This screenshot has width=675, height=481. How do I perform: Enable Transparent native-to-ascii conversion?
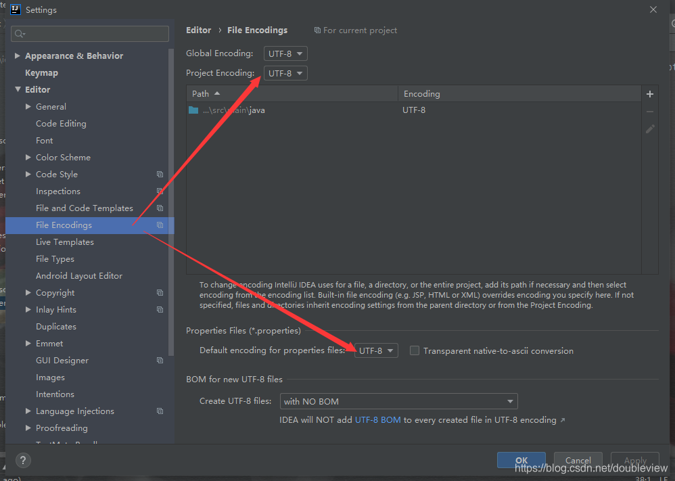414,350
